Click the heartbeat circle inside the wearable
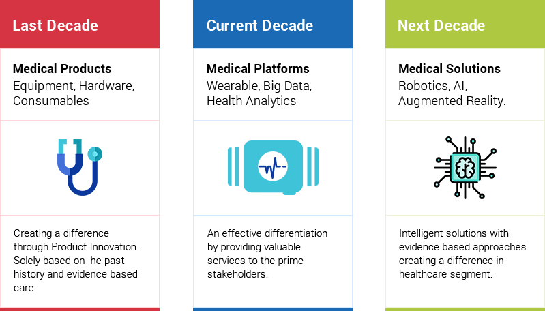Viewport: 545px width, 311px height. point(273,166)
